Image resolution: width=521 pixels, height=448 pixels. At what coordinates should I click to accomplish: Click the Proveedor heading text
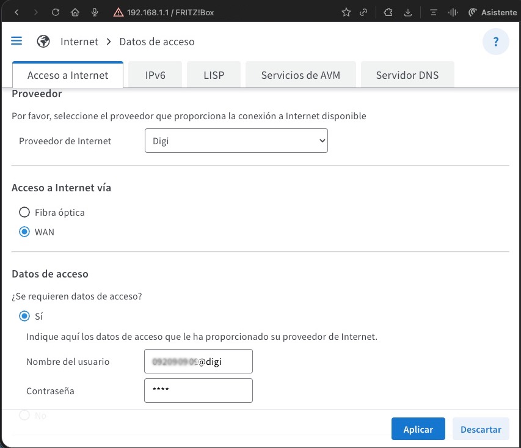click(x=37, y=94)
